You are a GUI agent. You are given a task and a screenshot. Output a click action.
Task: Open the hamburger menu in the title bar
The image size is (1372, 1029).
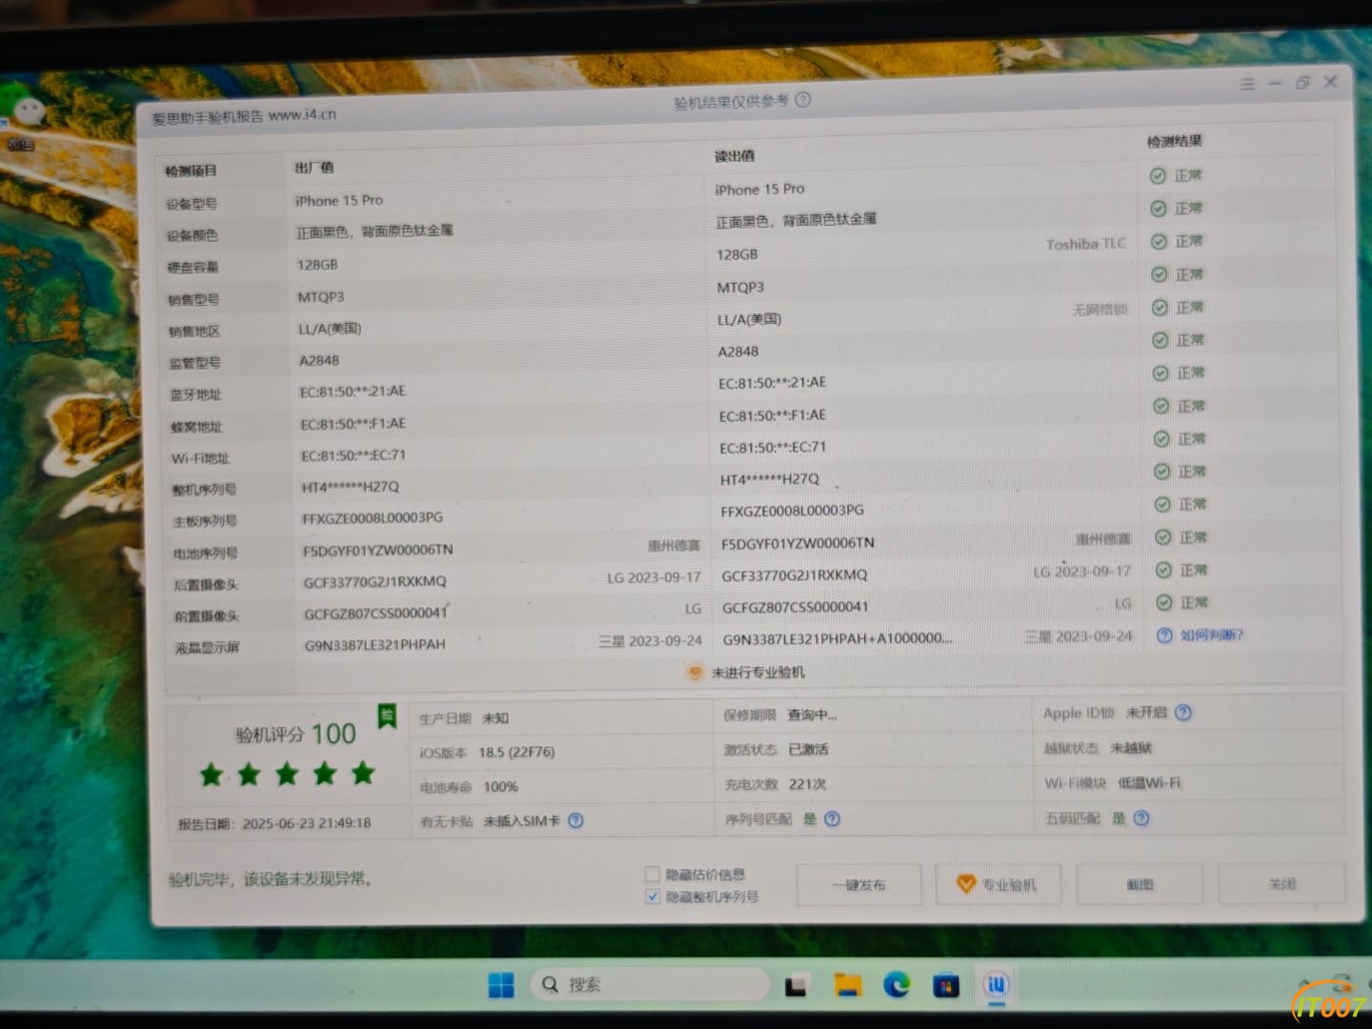(x=1247, y=84)
